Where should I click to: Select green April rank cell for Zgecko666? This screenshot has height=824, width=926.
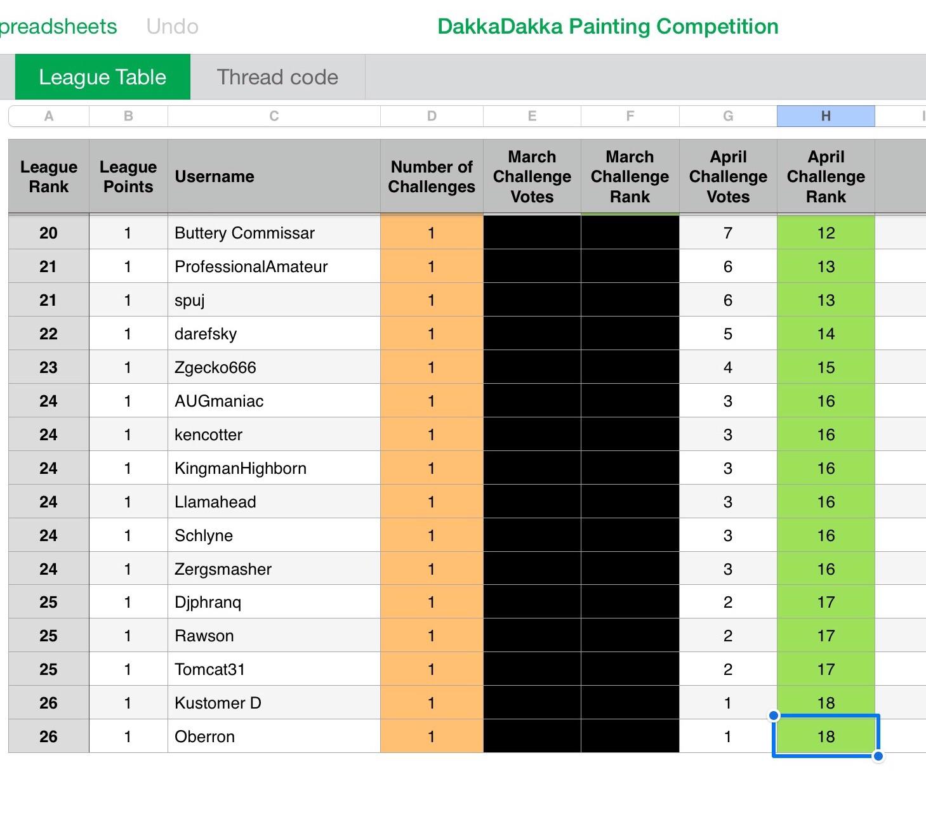(825, 367)
